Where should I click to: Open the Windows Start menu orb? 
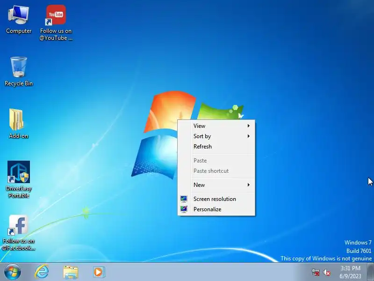pos(13,272)
